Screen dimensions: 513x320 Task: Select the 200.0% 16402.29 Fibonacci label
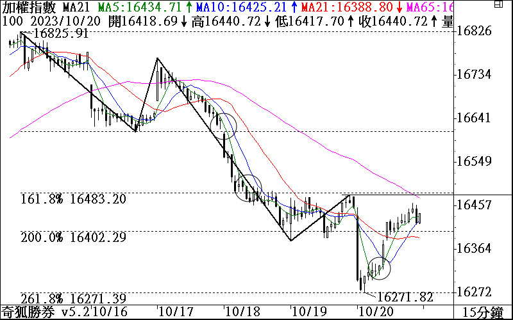pos(73,237)
